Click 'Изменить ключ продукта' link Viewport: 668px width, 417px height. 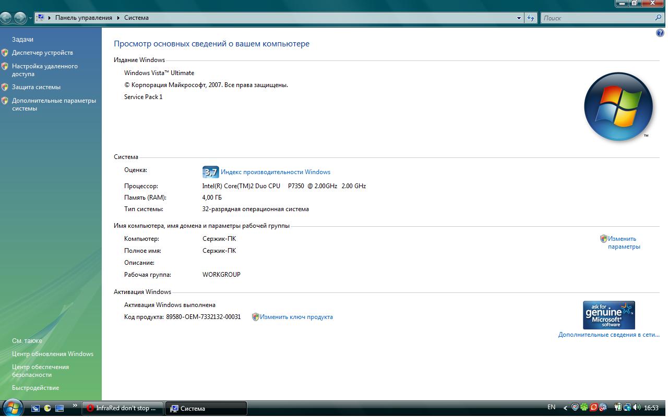pyautogui.click(x=296, y=317)
